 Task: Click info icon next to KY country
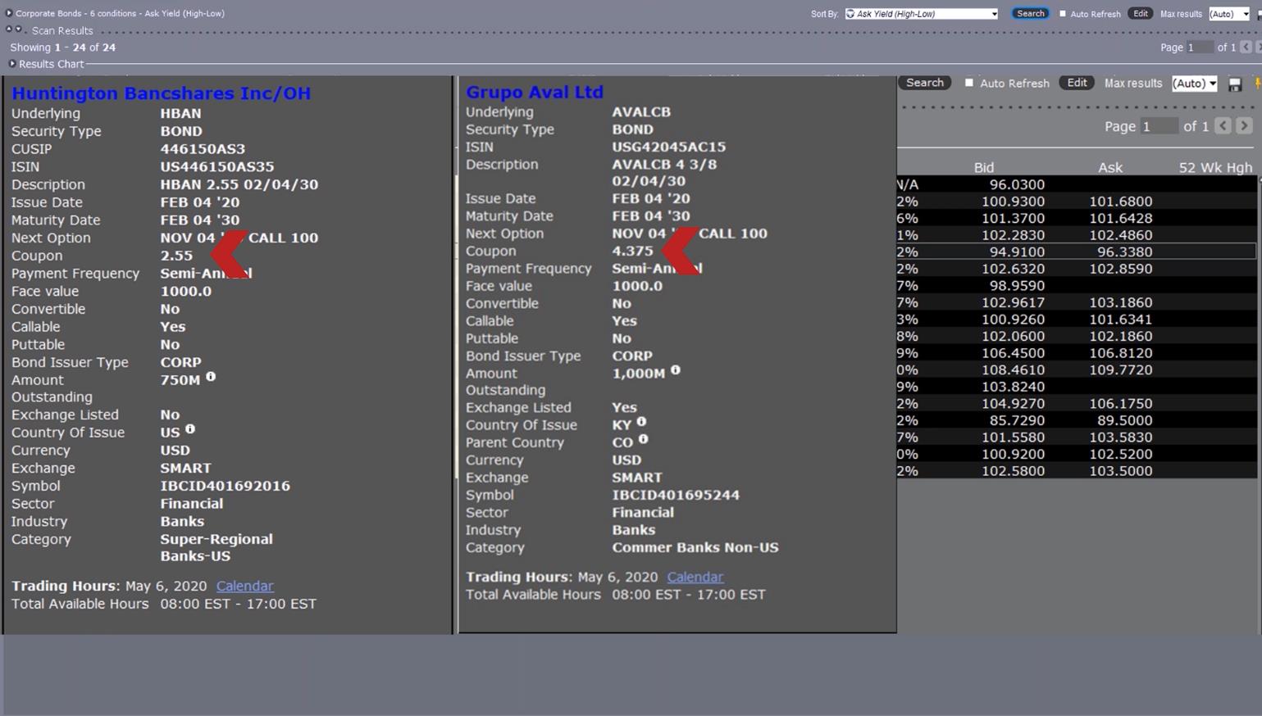[642, 421]
